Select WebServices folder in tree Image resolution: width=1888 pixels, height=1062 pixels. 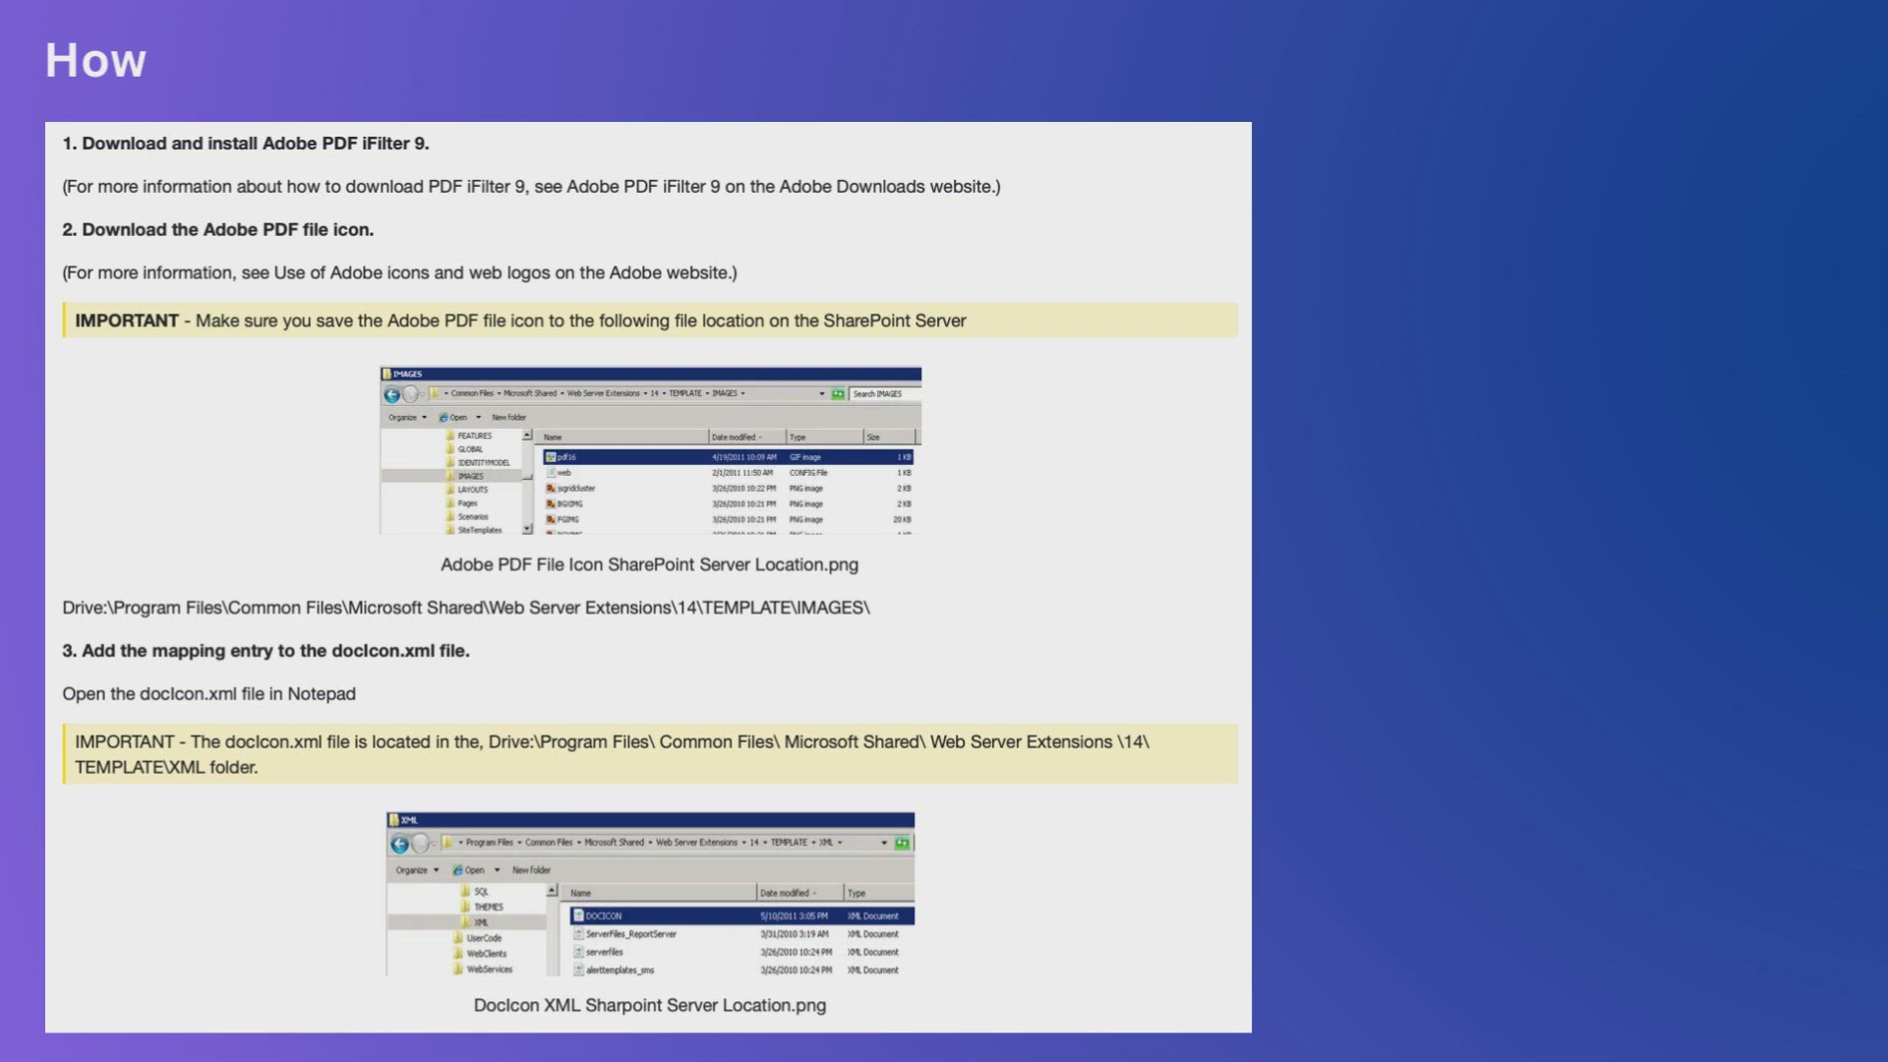(x=489, y=970)
